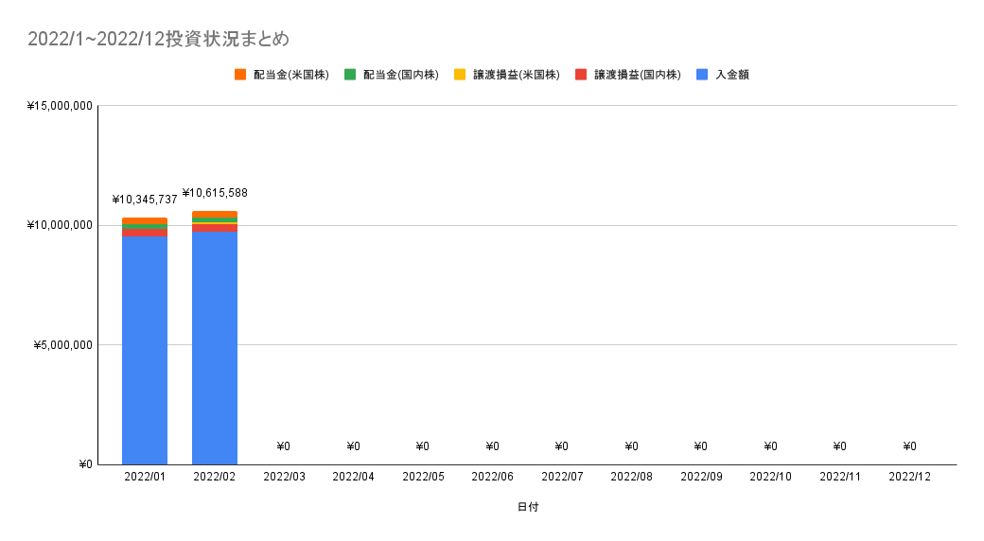Click the yellow 譲渡損益(米国株) legend swatch
This screenshot has height=541, width=984.
[x=460, y=75]
